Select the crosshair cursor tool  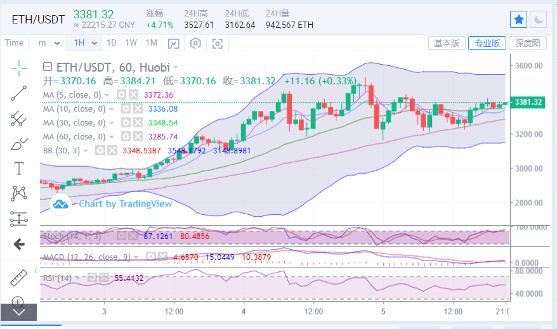[19, 68]
